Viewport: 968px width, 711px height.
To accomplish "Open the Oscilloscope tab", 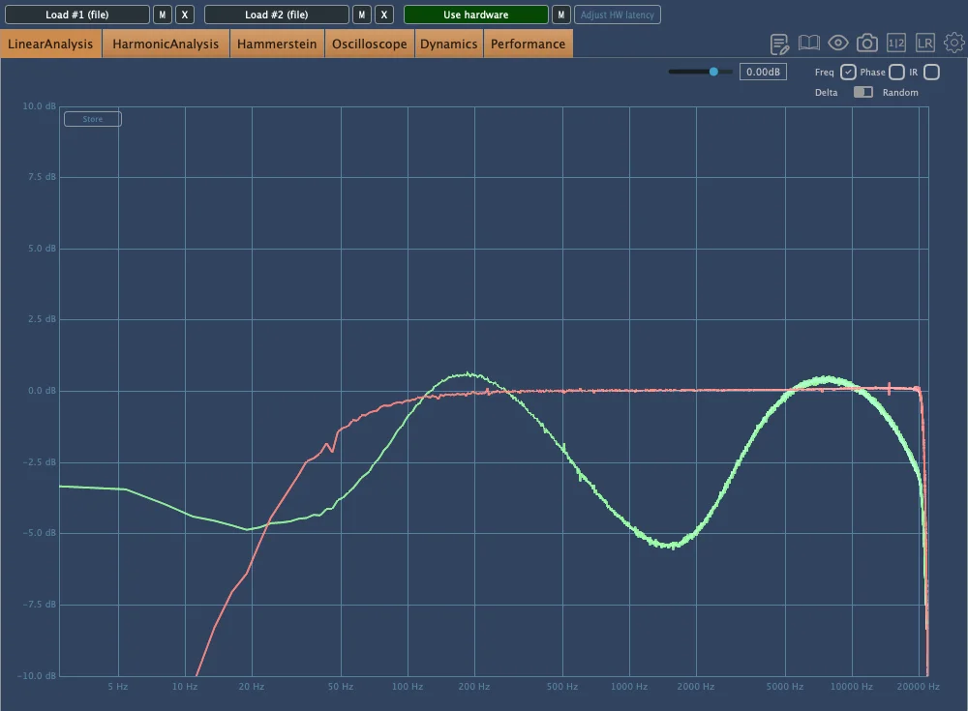I will coord(369,44).
